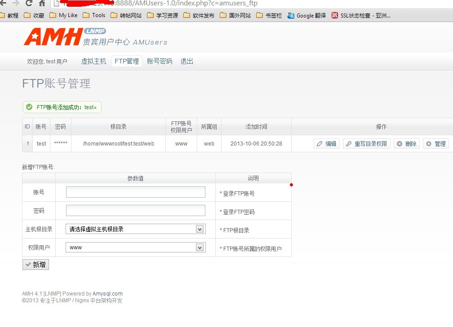453x327 pixels.
Task: Select the FTP管理 tab
Action: pyautogui.click(x=127, y=62)
